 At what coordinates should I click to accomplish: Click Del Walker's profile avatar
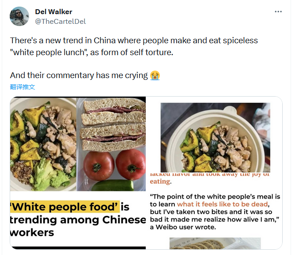pos(19,16)
